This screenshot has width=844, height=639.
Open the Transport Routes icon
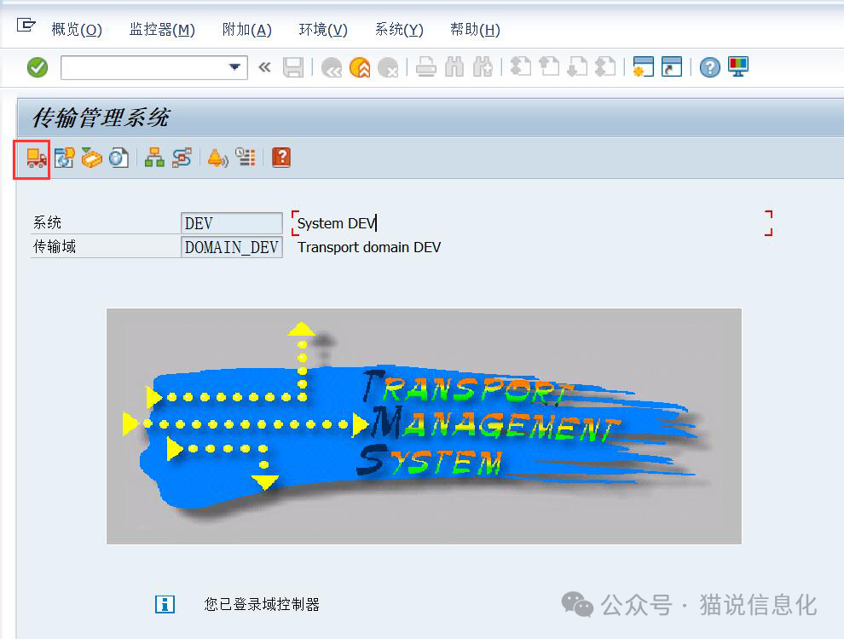[182, 158]
